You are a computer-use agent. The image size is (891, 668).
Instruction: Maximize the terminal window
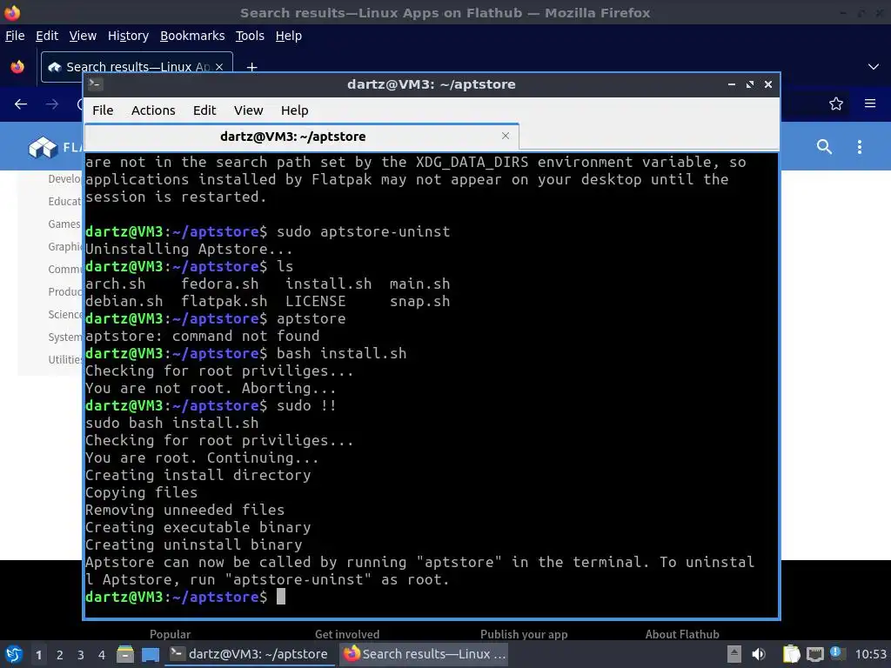749,84
